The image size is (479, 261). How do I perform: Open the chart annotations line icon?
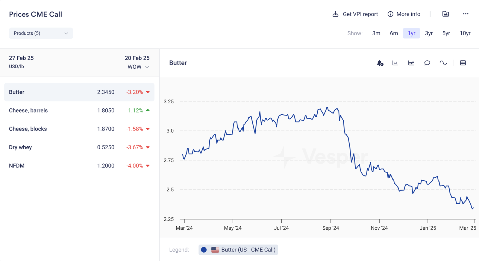pyautogui.click(x=411, y=63)
